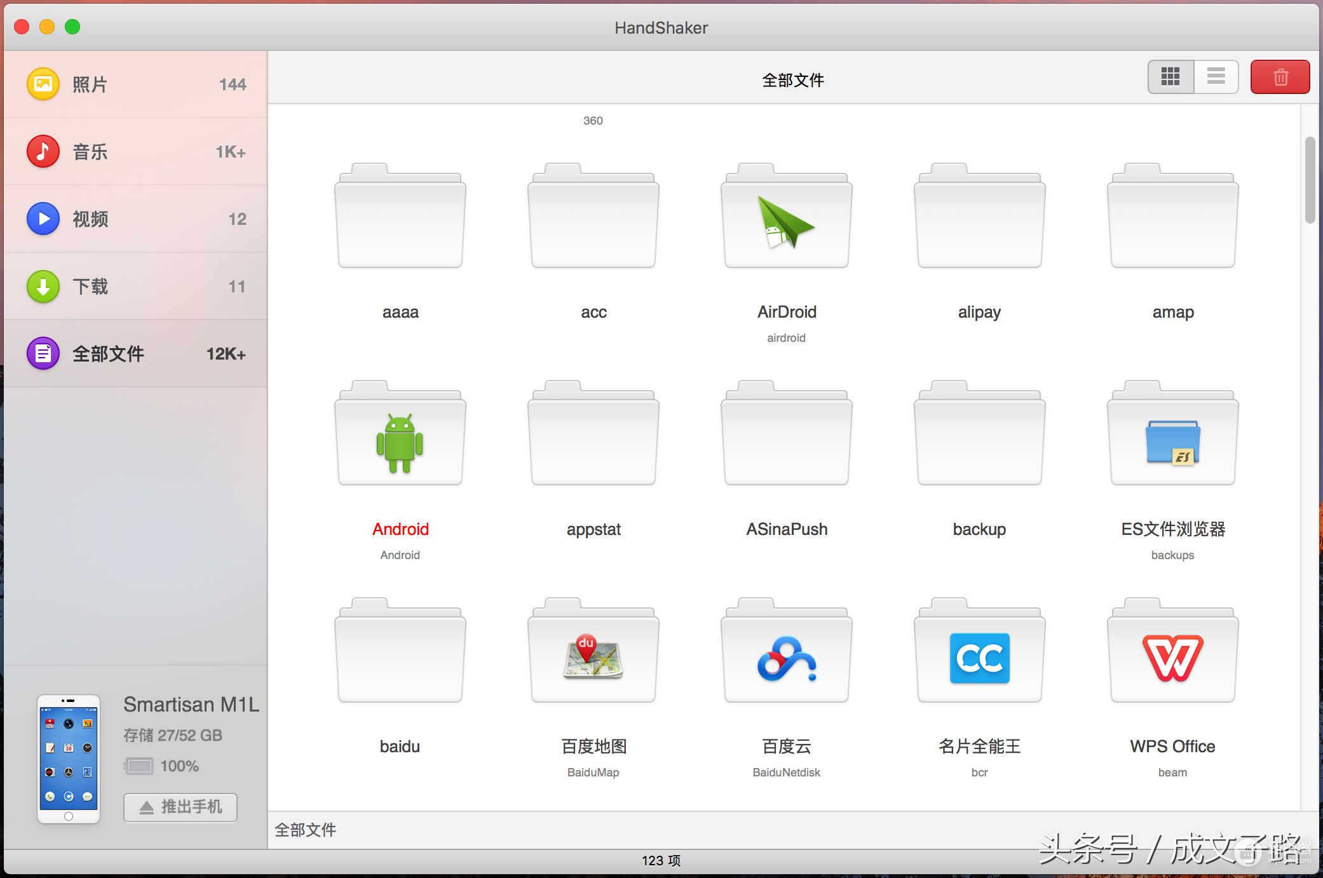Image resolution: width=1323 pixels, height=878 pixels.
Task: Open the baidu folder
Action: 400,651
